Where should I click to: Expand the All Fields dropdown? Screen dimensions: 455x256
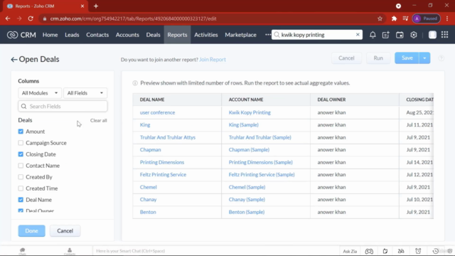click(x=85, y=93)
